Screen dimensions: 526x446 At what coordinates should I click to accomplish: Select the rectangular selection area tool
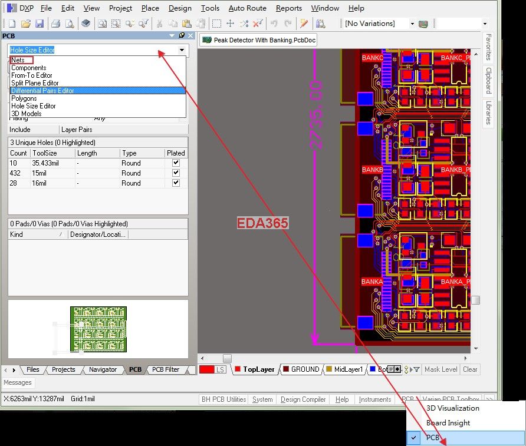click(216, 24)
